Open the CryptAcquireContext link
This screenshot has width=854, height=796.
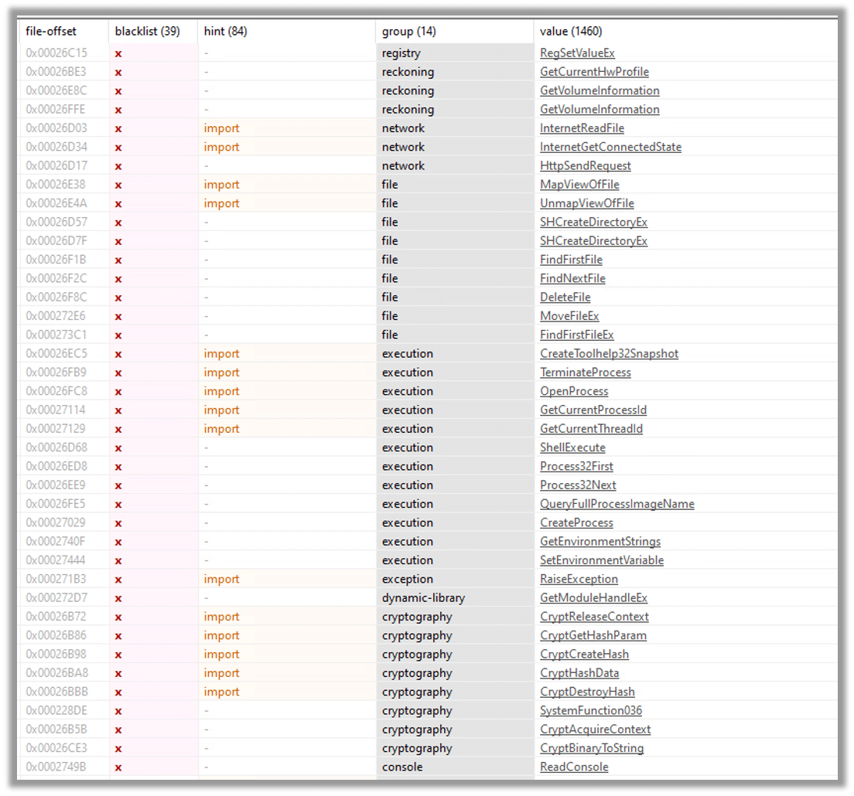(596, 730)
